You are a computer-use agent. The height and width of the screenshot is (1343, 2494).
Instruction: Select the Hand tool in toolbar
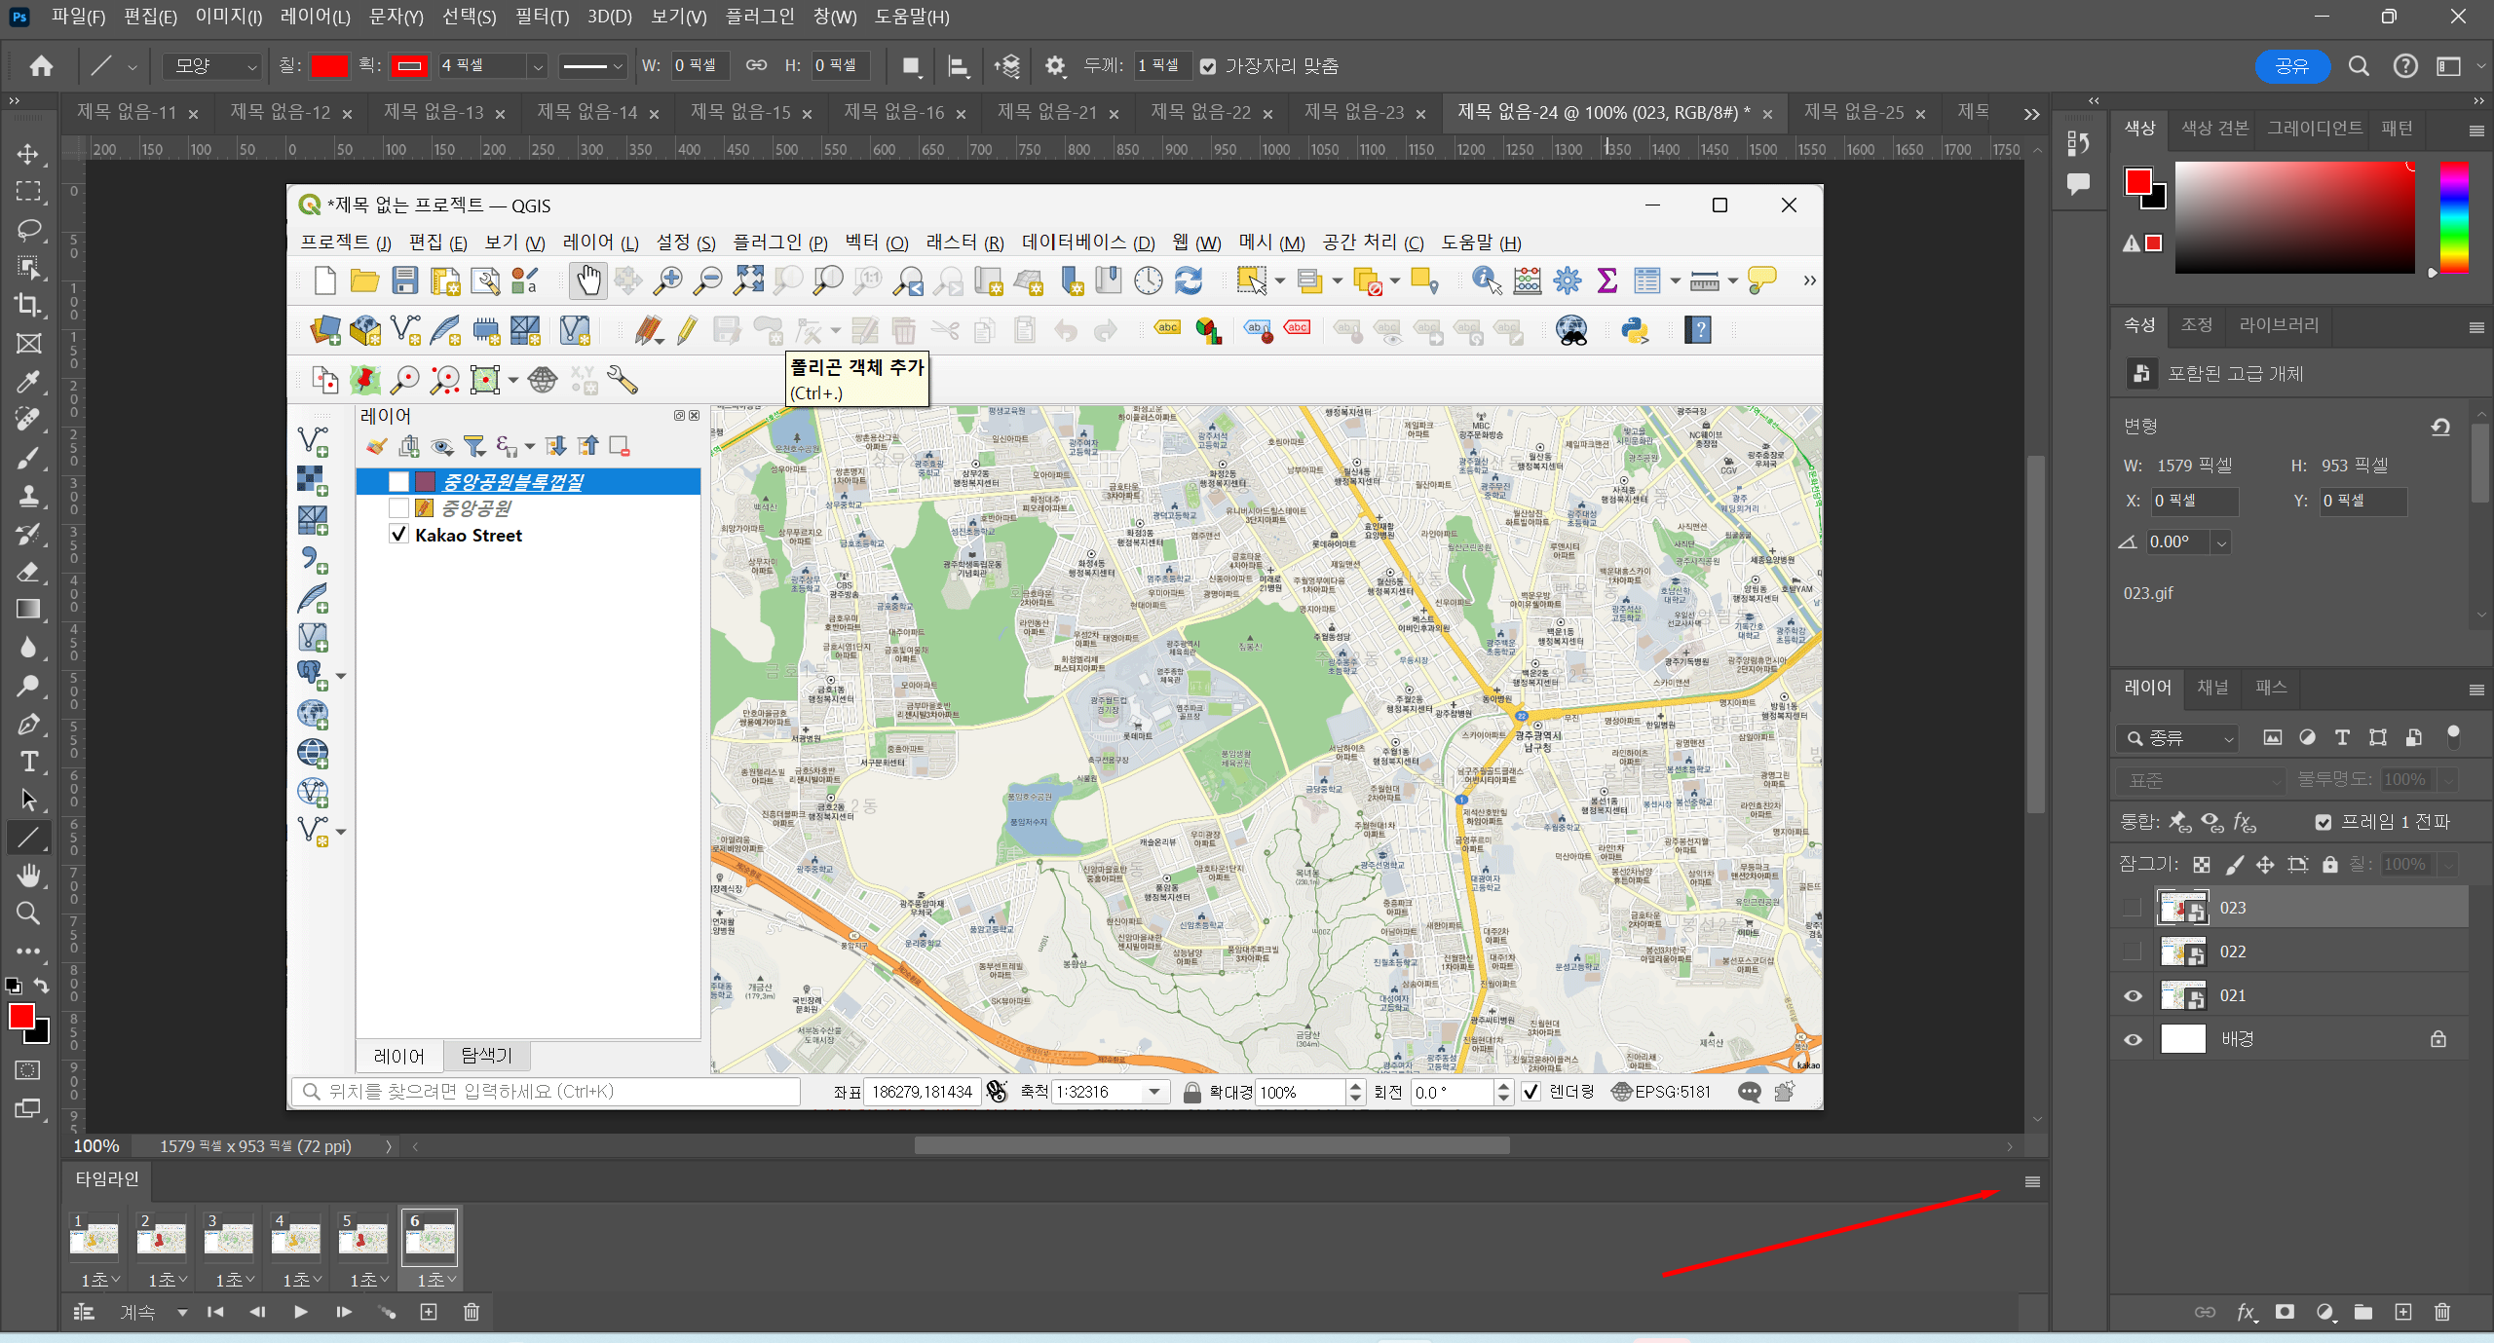(28, 876)
